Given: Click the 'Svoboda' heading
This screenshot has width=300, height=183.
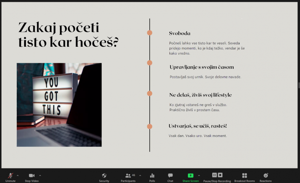Looking at the screenshot, I should coord(180,33).
